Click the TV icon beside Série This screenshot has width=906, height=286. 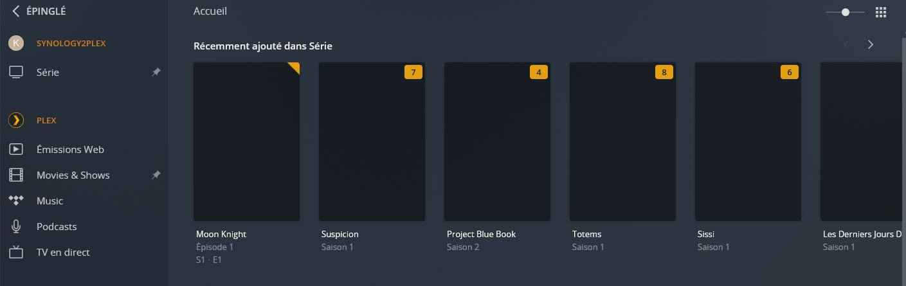click(16, 72)
